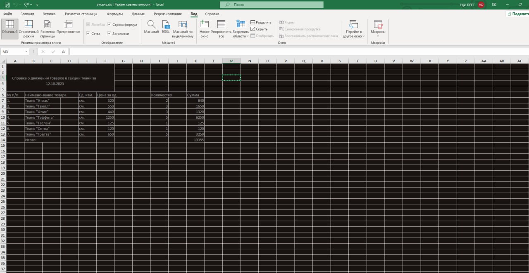
Task: Open the Масштаб zoom dialog
Action: coord(151,27)
